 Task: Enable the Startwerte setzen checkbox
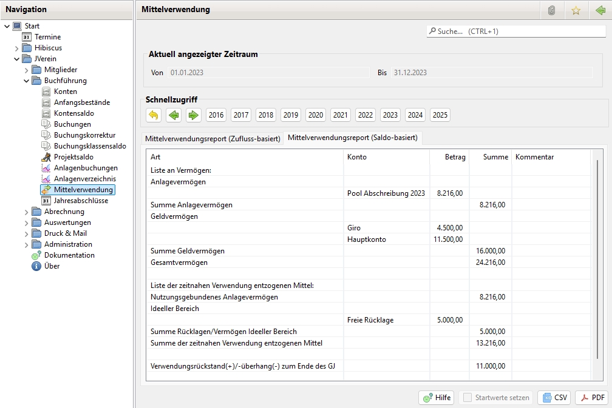click(x=467, y=398)
